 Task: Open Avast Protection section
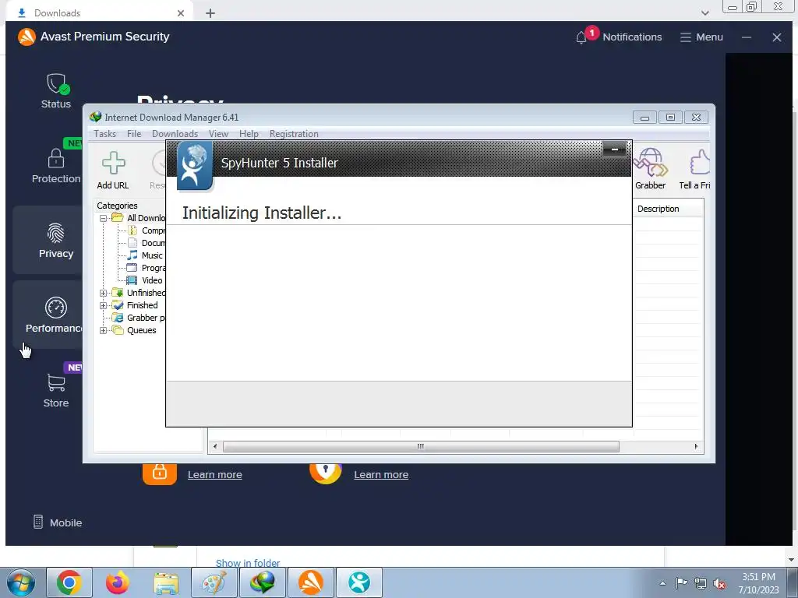click(x=56, y=166)
